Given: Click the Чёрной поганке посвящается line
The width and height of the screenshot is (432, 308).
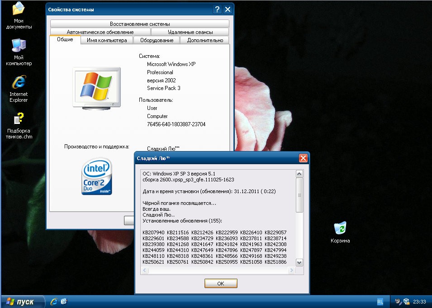Looking at the screenshot, I should 179,203.
